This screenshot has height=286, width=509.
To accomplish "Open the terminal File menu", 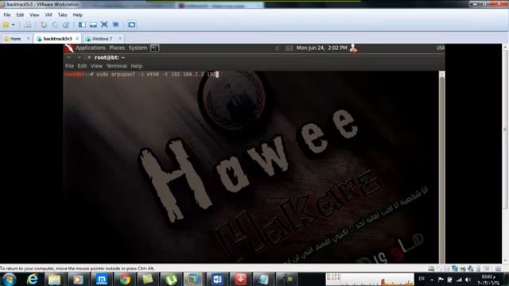I will point(69,66).
